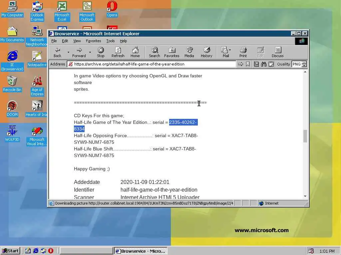Show browsing History
The image size is (341, 255).
coord(206,52)
